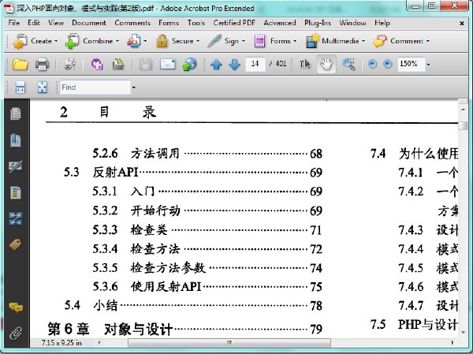Click the scroll right arrow

click(x=453, y=342)
